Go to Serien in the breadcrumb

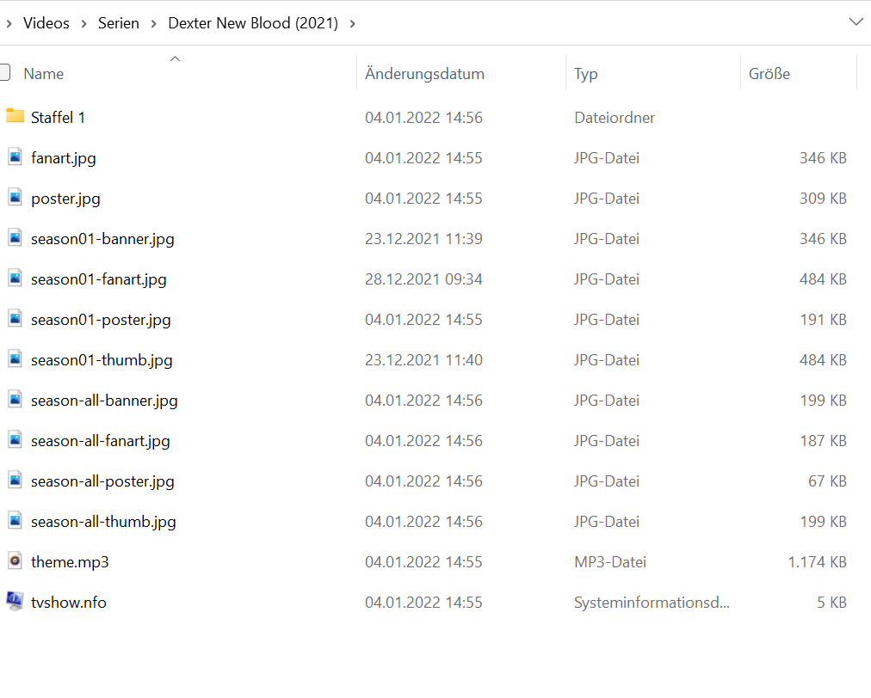[x=118, y=23]
